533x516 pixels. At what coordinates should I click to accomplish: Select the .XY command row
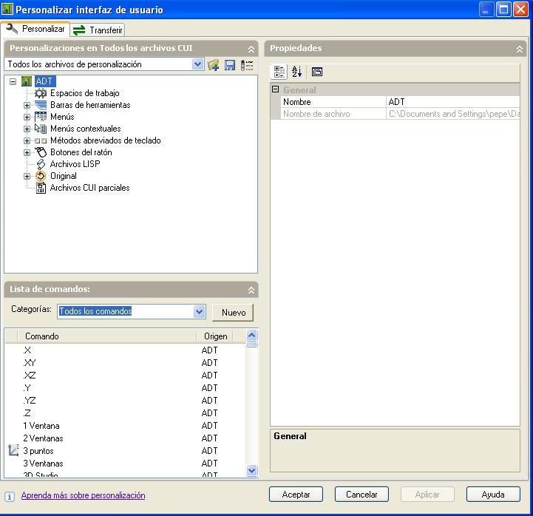(125, 363)
